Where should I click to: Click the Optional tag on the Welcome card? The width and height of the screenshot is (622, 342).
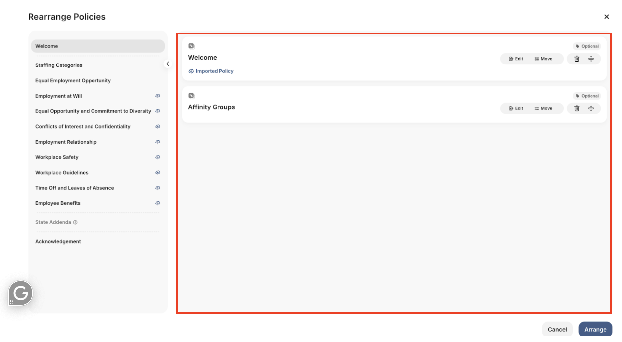587,46
